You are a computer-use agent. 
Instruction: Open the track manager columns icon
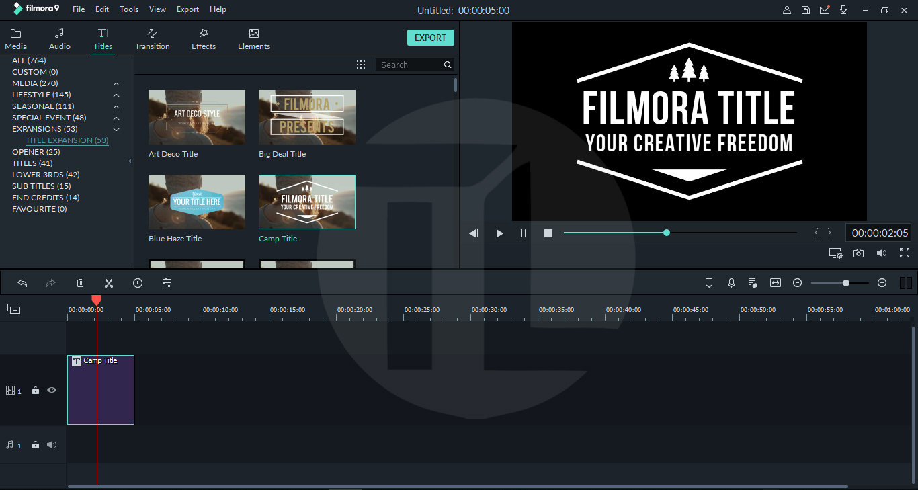[x=905, y=283]
